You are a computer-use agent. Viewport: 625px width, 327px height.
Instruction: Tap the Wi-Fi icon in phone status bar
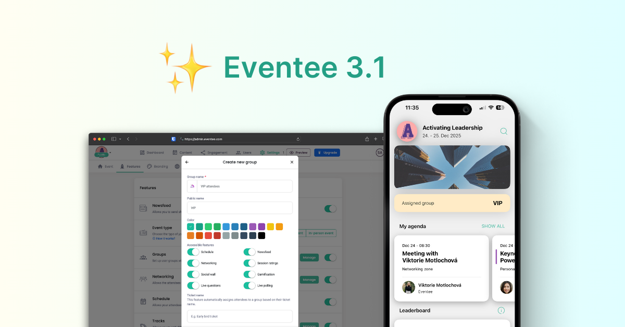click(x=491, y=107)
